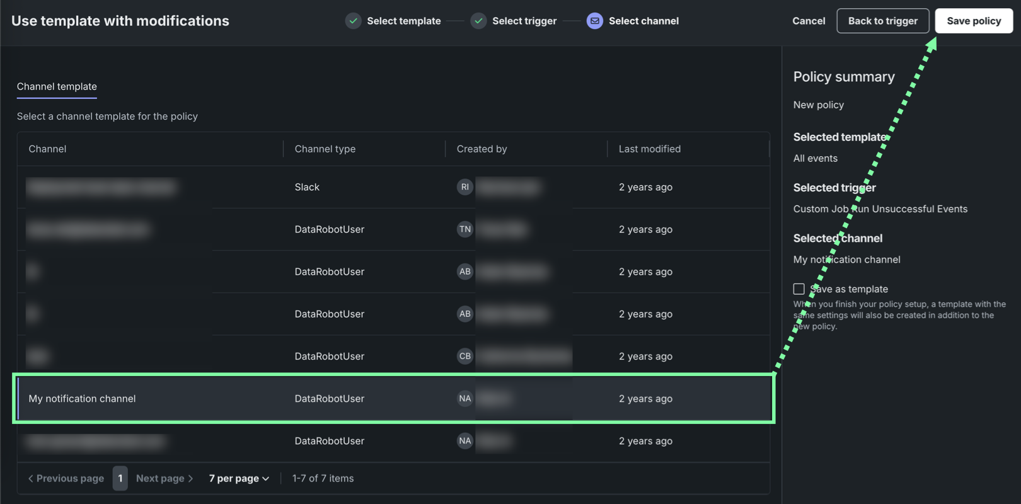Click the Previous page chevron arrow
1021x504 pixels.
coord(31,479)
